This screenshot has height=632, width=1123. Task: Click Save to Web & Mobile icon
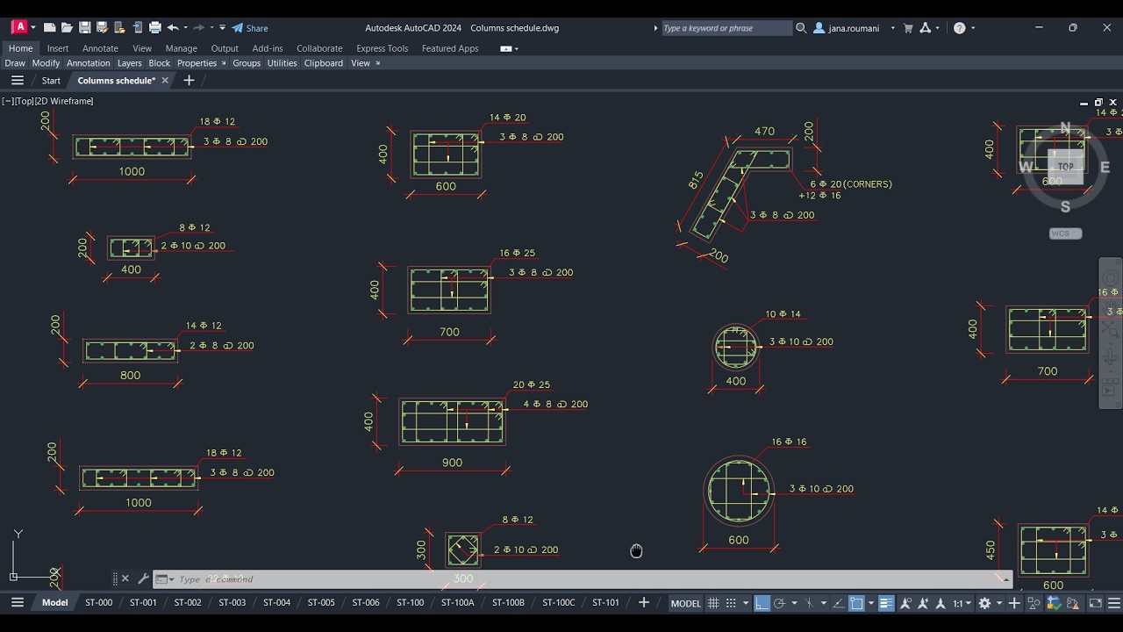coord(138,28)
